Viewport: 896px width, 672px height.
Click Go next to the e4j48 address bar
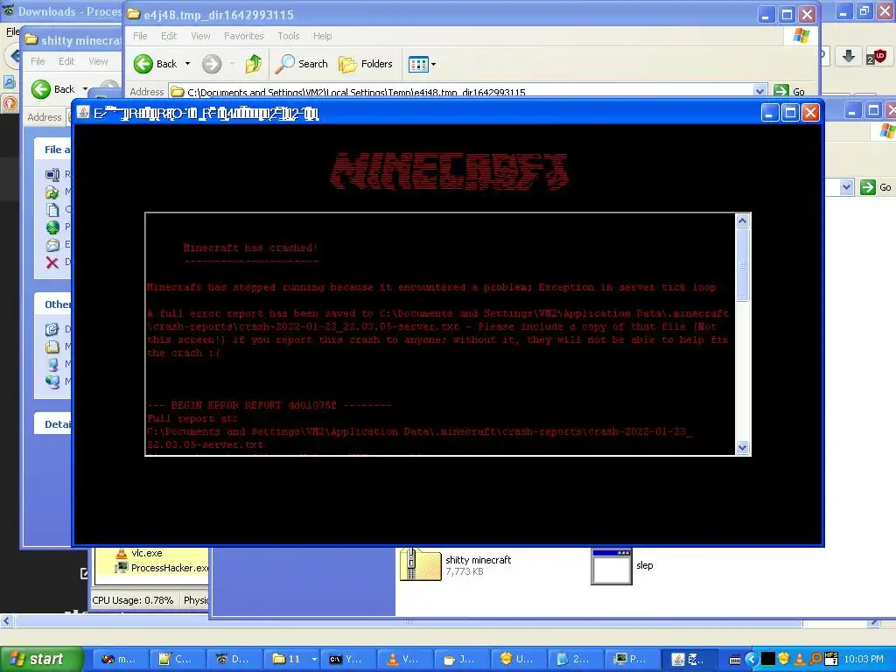(789, 91)
